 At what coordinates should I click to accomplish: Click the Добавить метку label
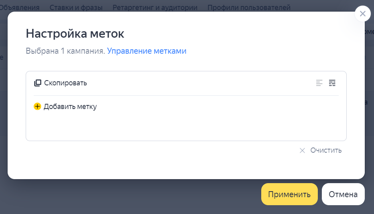tap(70, 107)
